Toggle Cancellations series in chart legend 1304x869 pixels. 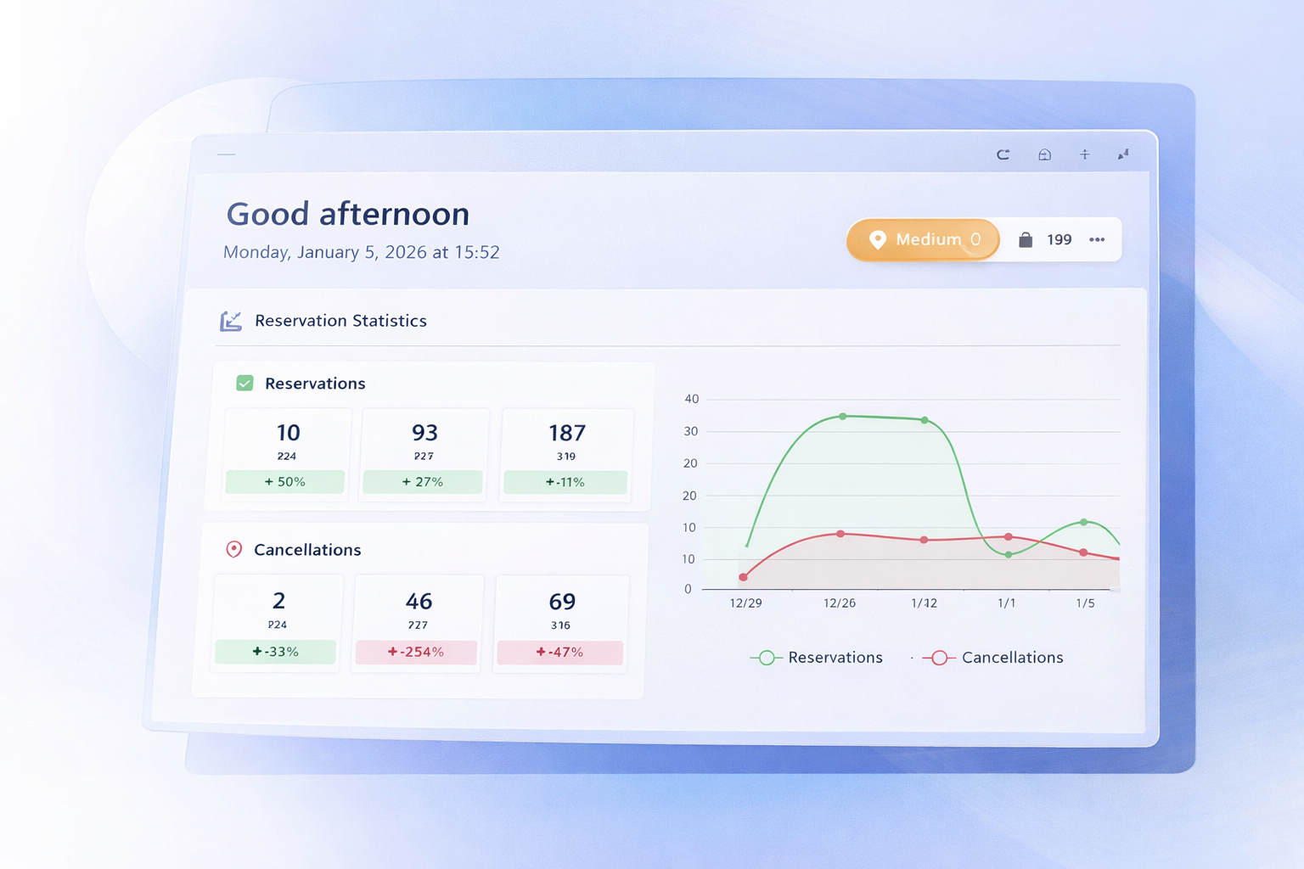993,658
